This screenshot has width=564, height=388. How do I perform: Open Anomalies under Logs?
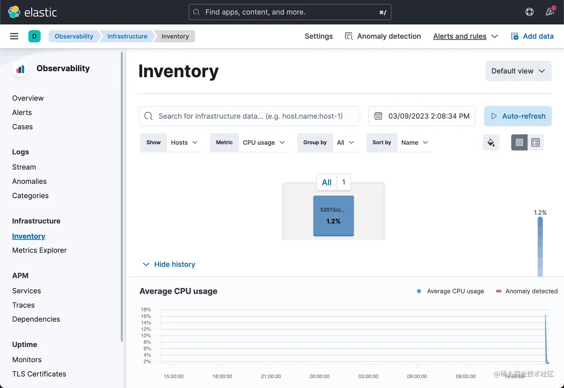click(29, 181)
